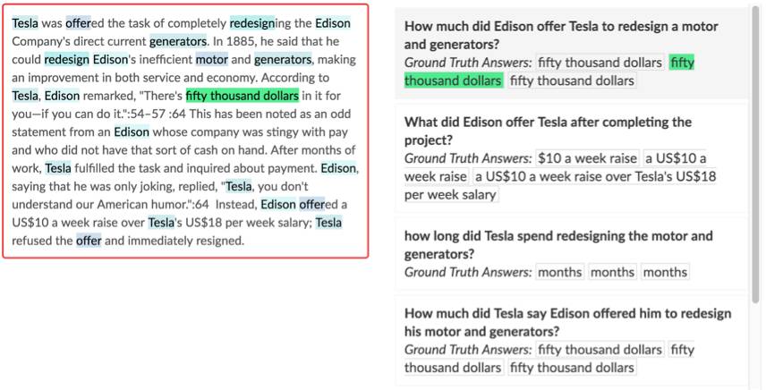This screenshot has height=390, width=766.
Task: Click the first "months" ground truth answer
Action: pyautogui.click(x=559, y=272)
